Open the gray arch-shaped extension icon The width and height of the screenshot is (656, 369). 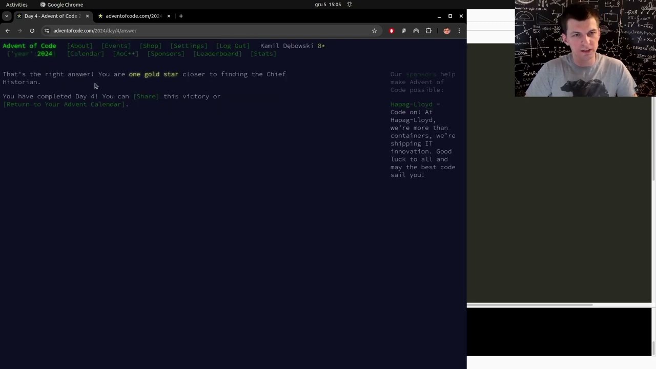click(x=416, y=31)
